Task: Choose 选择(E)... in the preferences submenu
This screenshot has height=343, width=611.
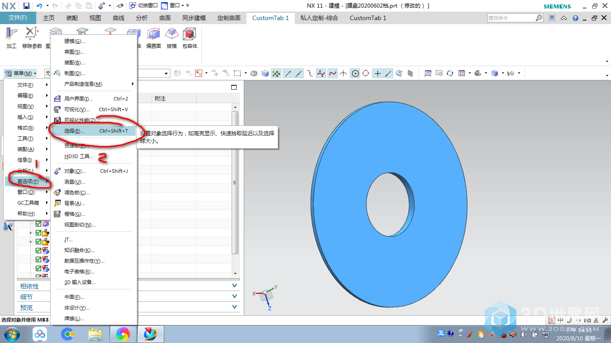Action: 93,131
